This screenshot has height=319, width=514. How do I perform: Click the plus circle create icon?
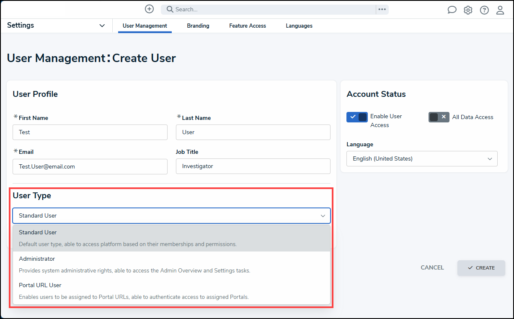tap(149, 9)
